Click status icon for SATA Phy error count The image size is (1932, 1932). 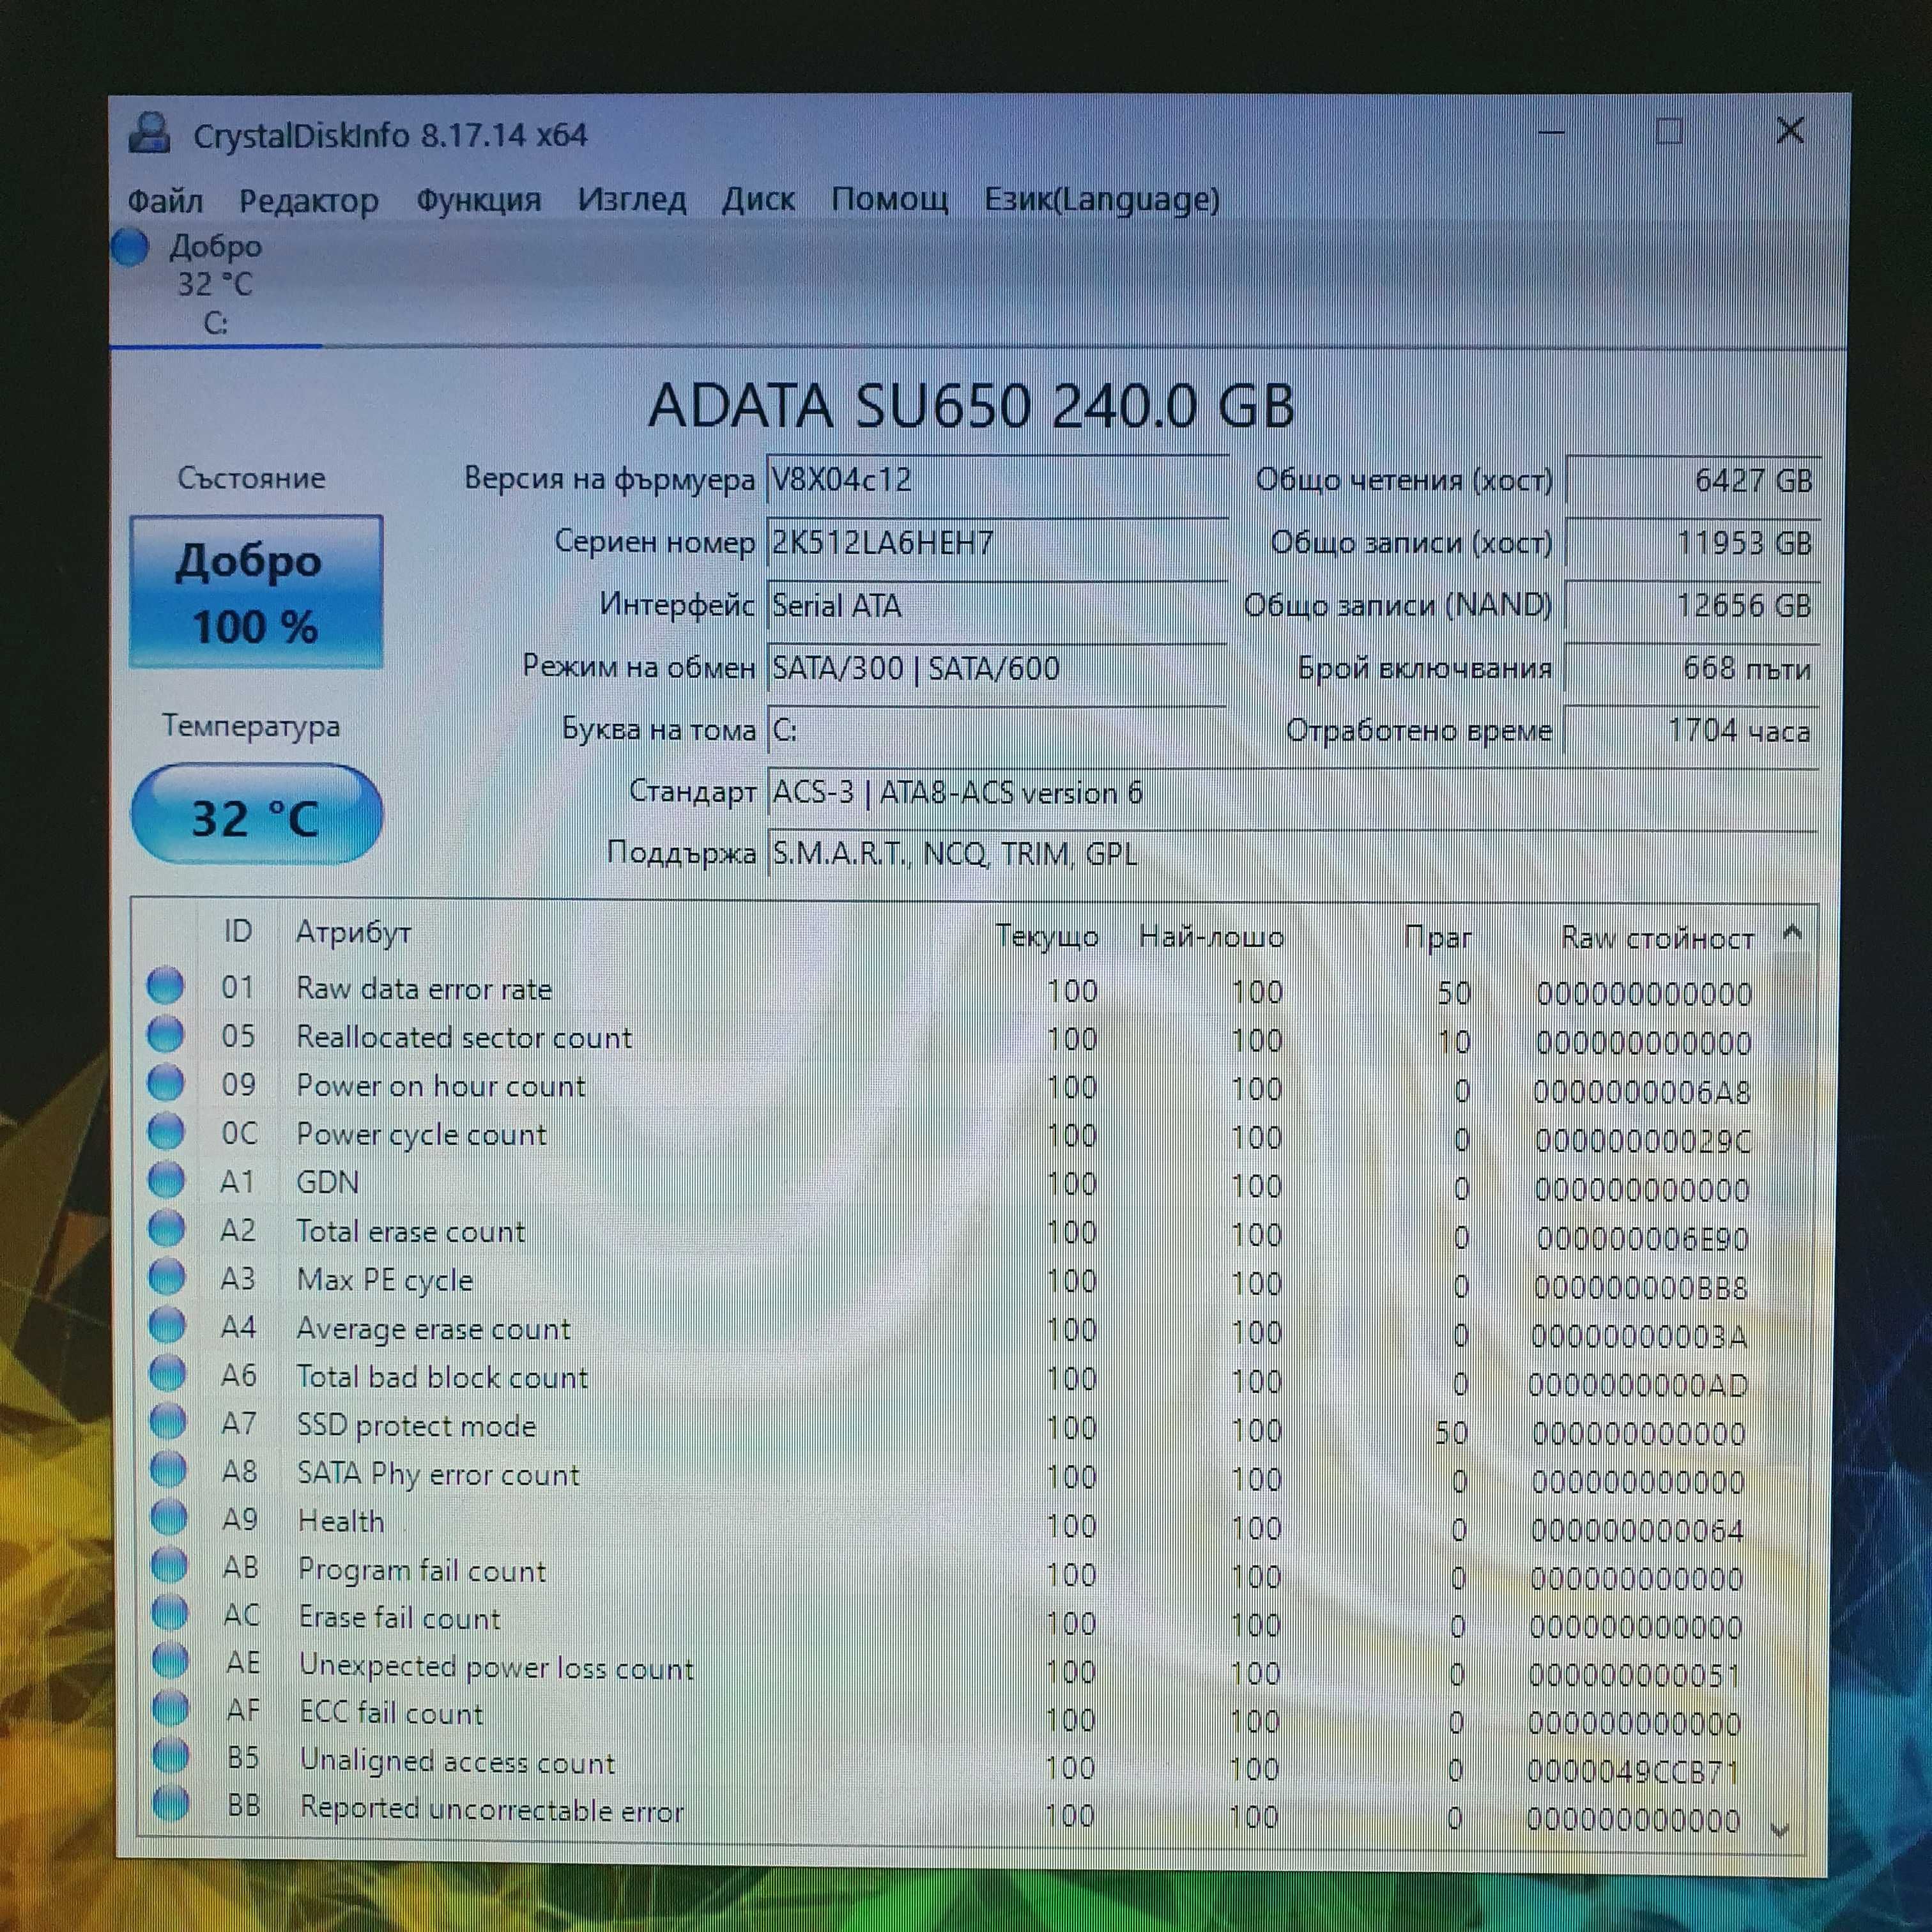[x=168, y=1469]
